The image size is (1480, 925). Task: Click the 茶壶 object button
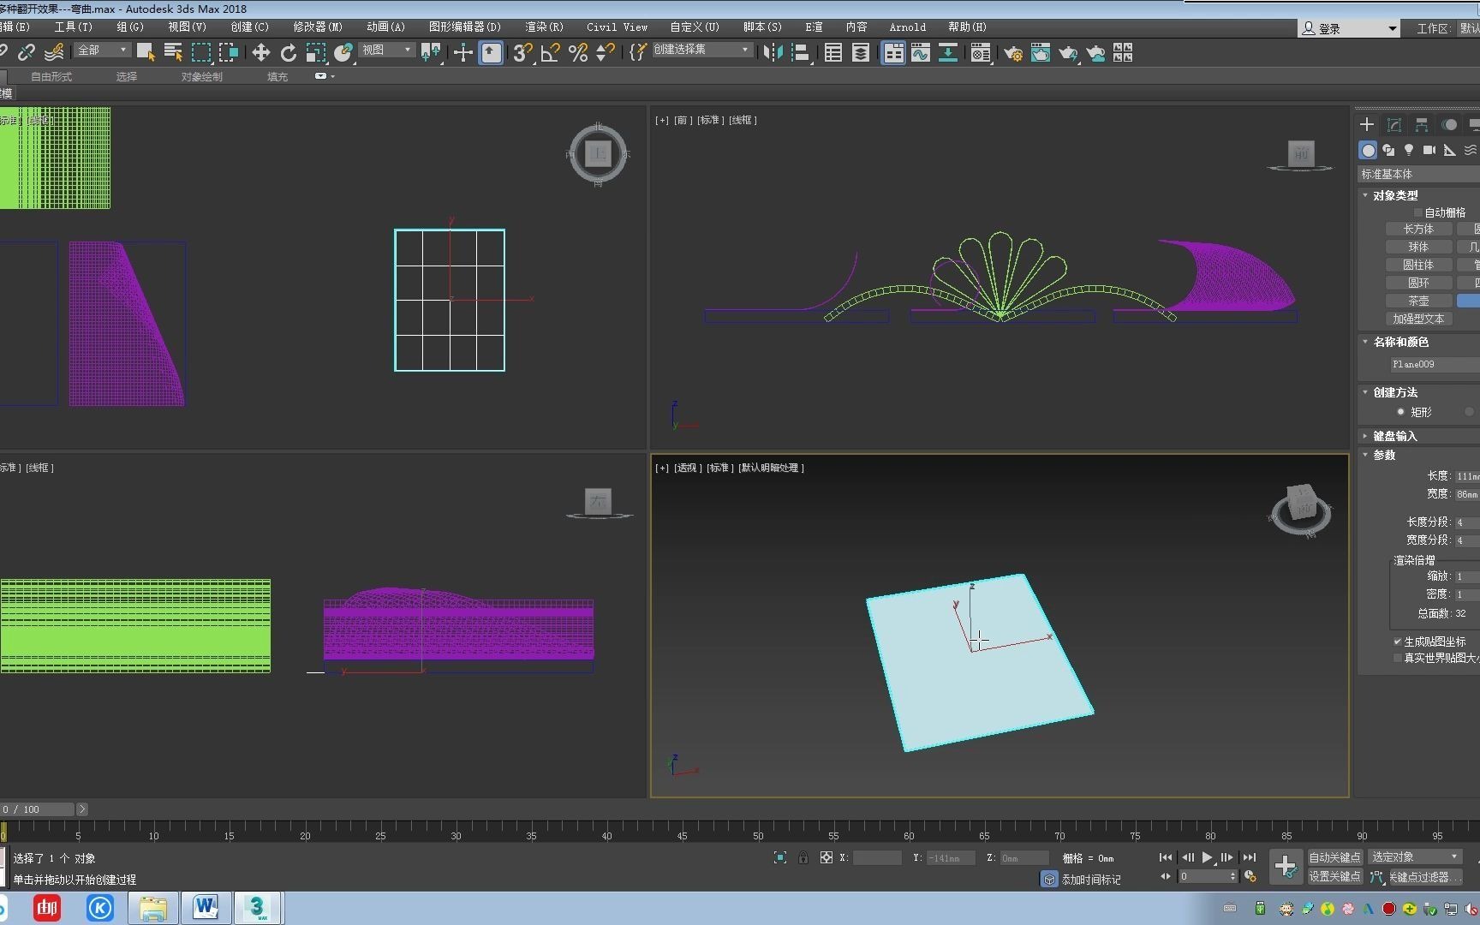click(x=1418, y=301)
